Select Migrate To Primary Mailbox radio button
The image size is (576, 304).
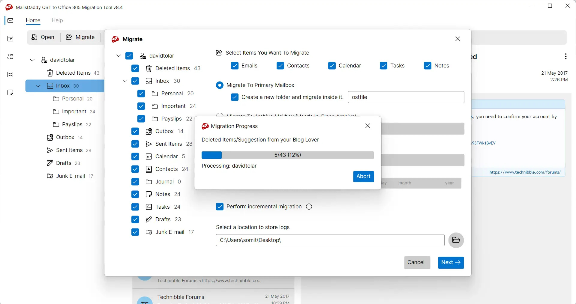point(220,85)
